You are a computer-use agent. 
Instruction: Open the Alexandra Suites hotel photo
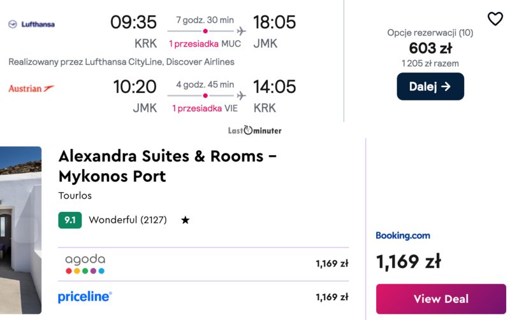click(x=20, y=230)
